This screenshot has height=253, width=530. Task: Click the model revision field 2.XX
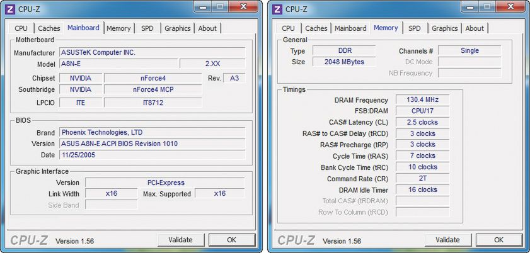pyautogui.click(x=212, y=64)
